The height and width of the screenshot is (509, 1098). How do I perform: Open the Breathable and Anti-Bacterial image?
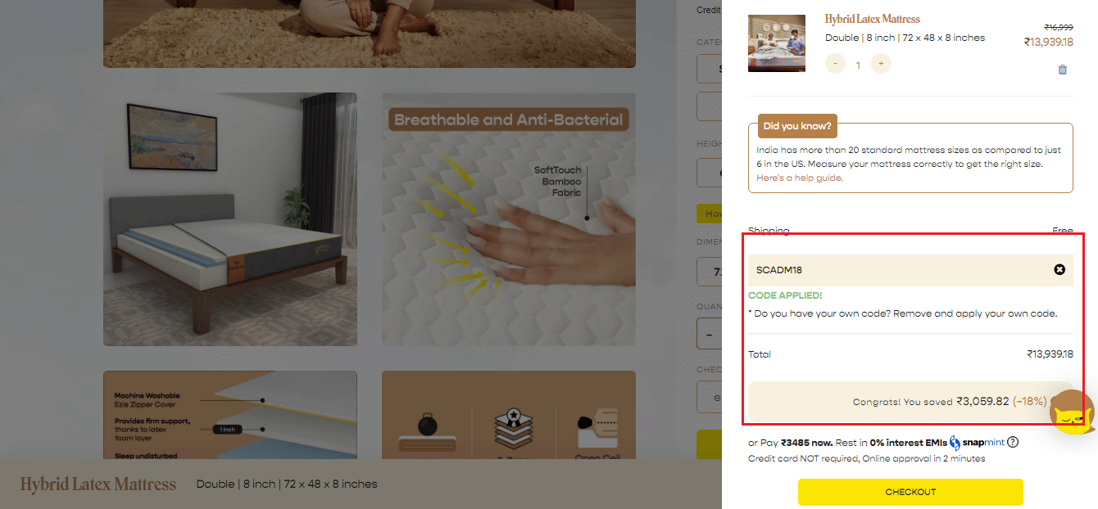click(508, 219)
